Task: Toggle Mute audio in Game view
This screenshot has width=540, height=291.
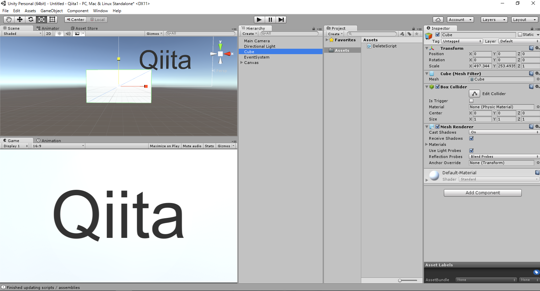Action: coord(192,146)
